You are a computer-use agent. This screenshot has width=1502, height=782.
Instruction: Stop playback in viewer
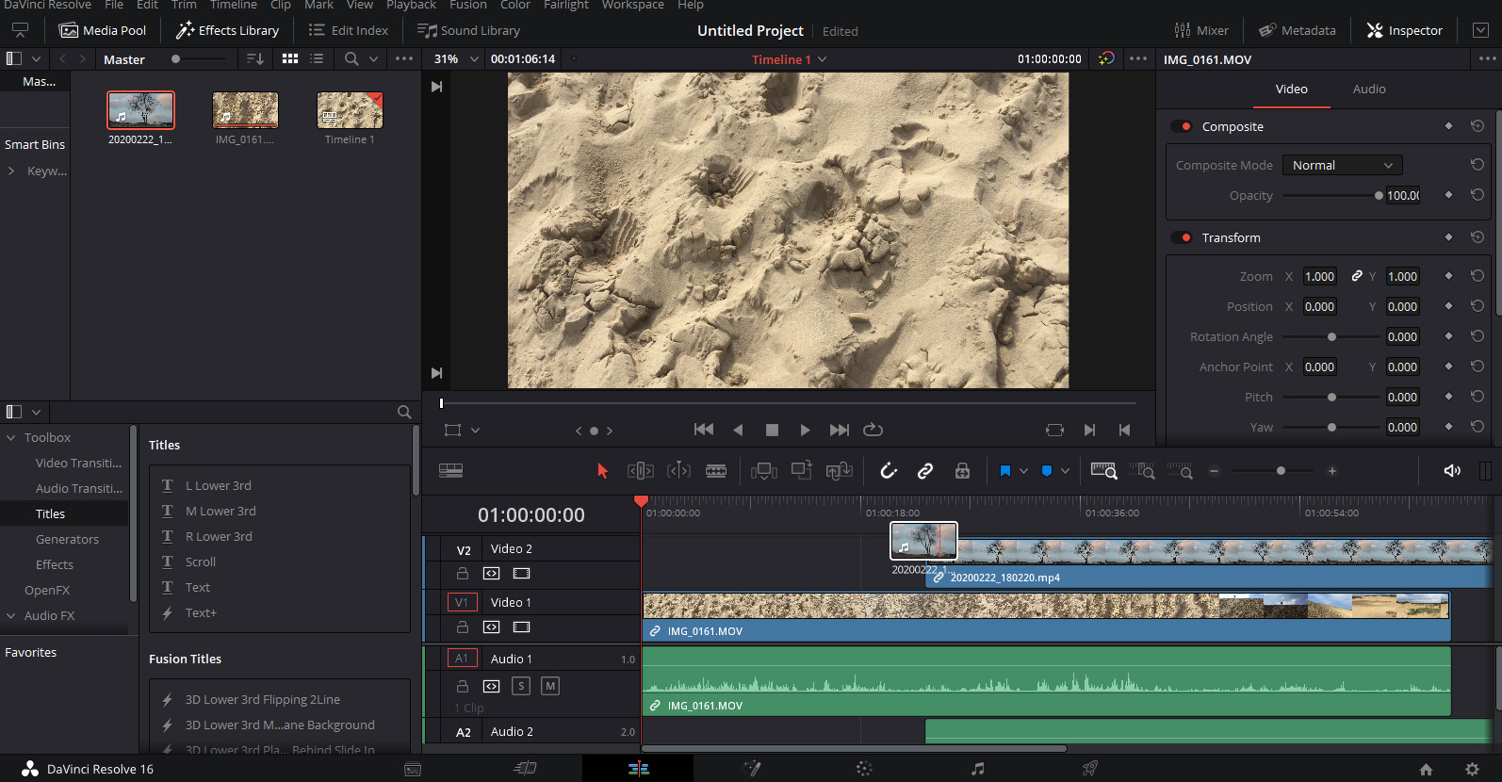click(x=772, y=430)
